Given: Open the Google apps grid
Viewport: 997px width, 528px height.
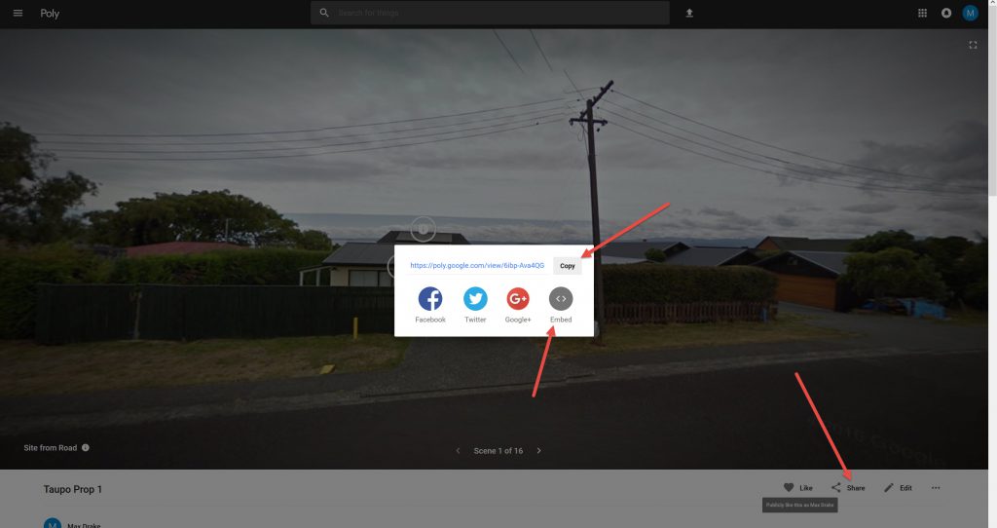Looking at the screenshot, I should tap(922, 13).
